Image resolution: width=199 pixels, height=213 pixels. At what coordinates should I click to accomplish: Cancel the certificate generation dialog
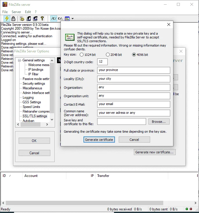[x=134, y=140]
